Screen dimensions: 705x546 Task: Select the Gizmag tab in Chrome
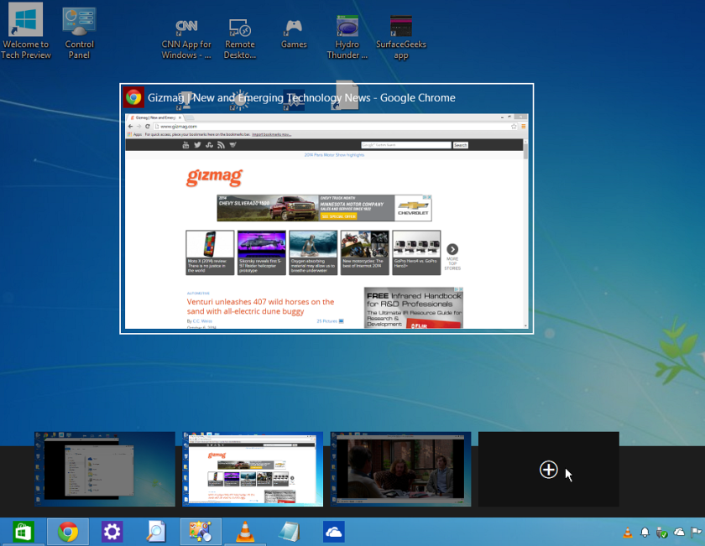coord(155,117)
